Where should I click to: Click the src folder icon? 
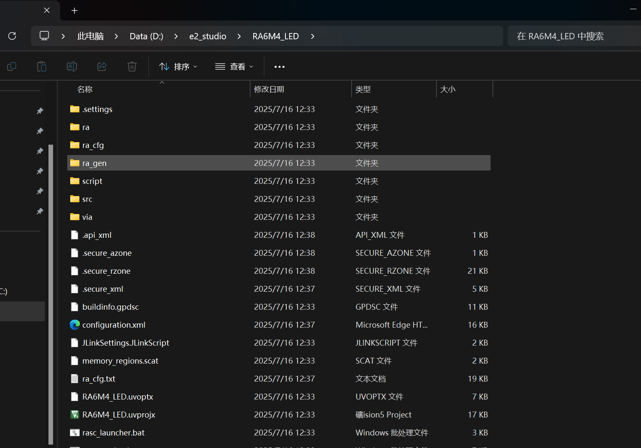coord(75,199)
